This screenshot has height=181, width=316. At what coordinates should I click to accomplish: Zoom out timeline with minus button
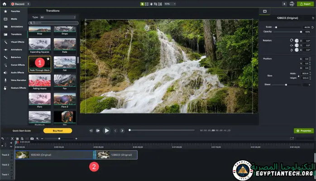42,138
